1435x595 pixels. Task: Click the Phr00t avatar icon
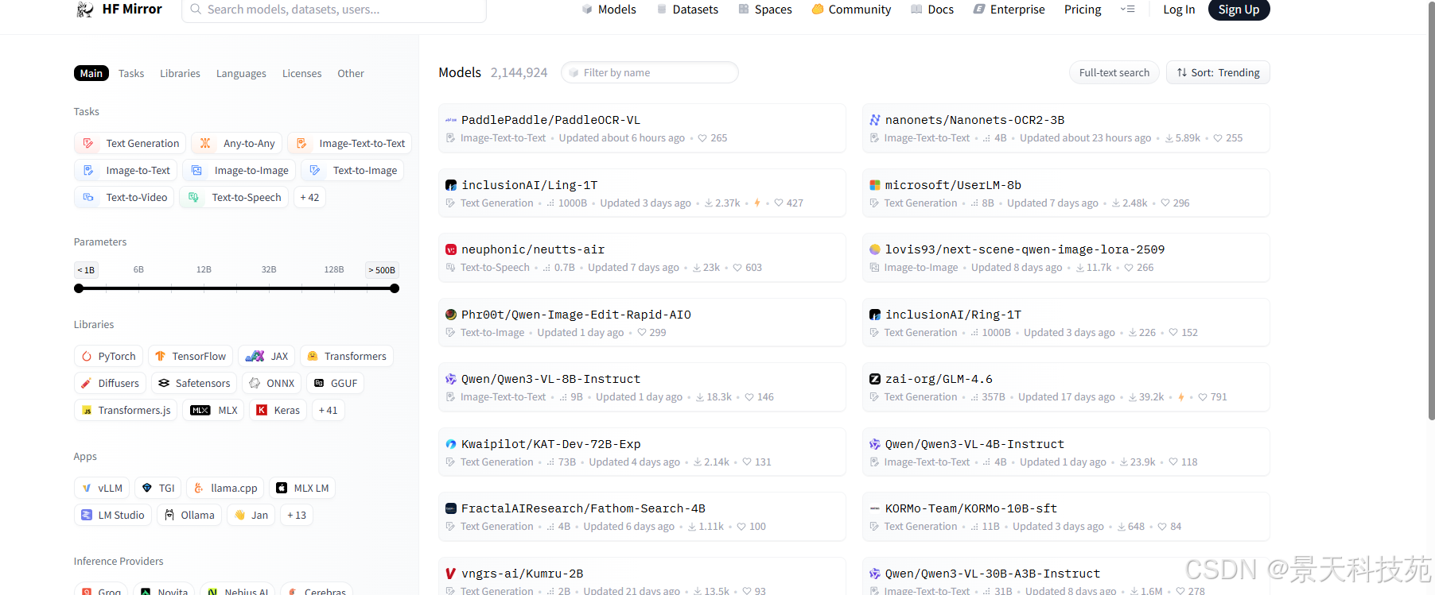[451, 315]
